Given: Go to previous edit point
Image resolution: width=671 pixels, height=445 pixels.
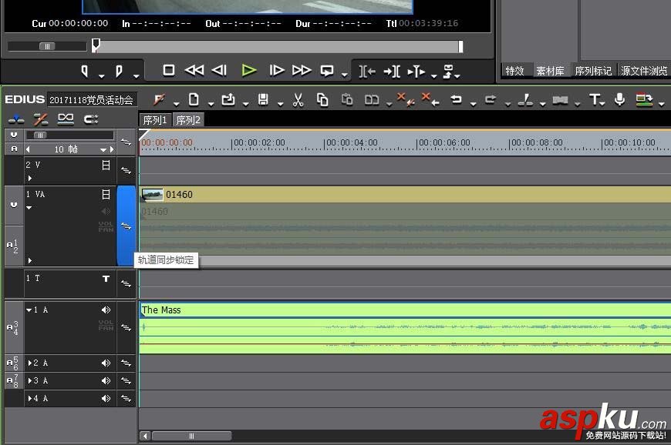Looking at the screenshot, I should pyautogui.click(x=367, y=72).
